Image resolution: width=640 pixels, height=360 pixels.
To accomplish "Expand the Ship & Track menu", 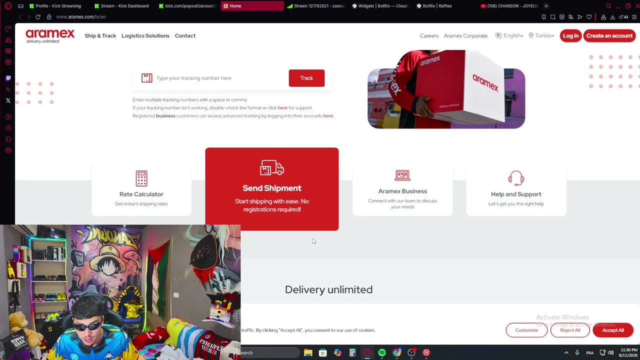I will click(100, 35).
